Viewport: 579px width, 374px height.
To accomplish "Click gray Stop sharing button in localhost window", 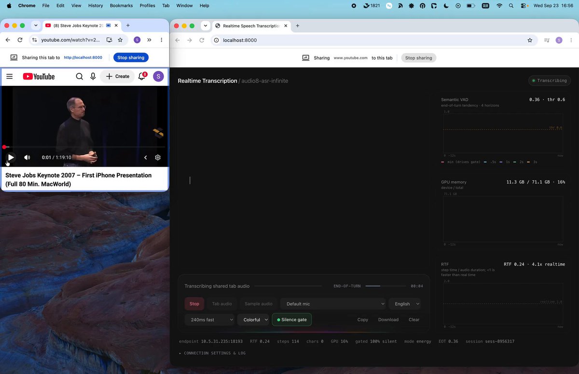I will 418,58.
